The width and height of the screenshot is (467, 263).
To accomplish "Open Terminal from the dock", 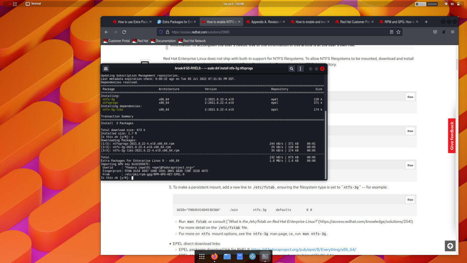I will tap(265, 257).
